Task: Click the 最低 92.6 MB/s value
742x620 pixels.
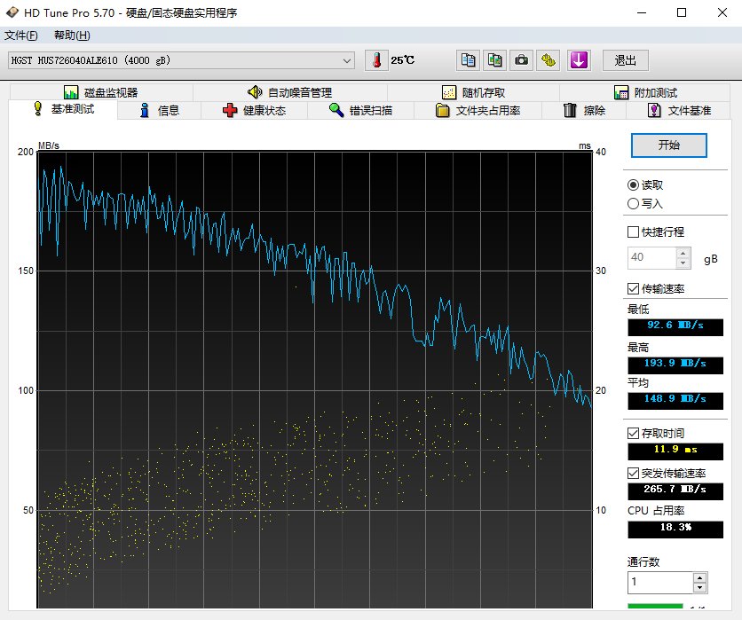Action: (675, 327)
